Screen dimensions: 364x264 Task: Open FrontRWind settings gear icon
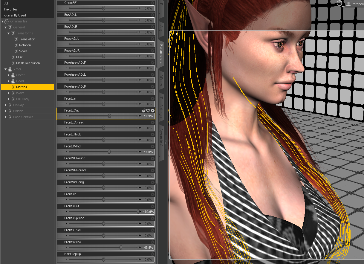pos(153,242)
